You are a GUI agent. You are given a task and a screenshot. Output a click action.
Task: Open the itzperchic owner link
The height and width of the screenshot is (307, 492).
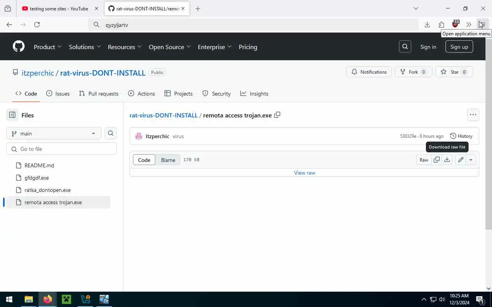38,73
